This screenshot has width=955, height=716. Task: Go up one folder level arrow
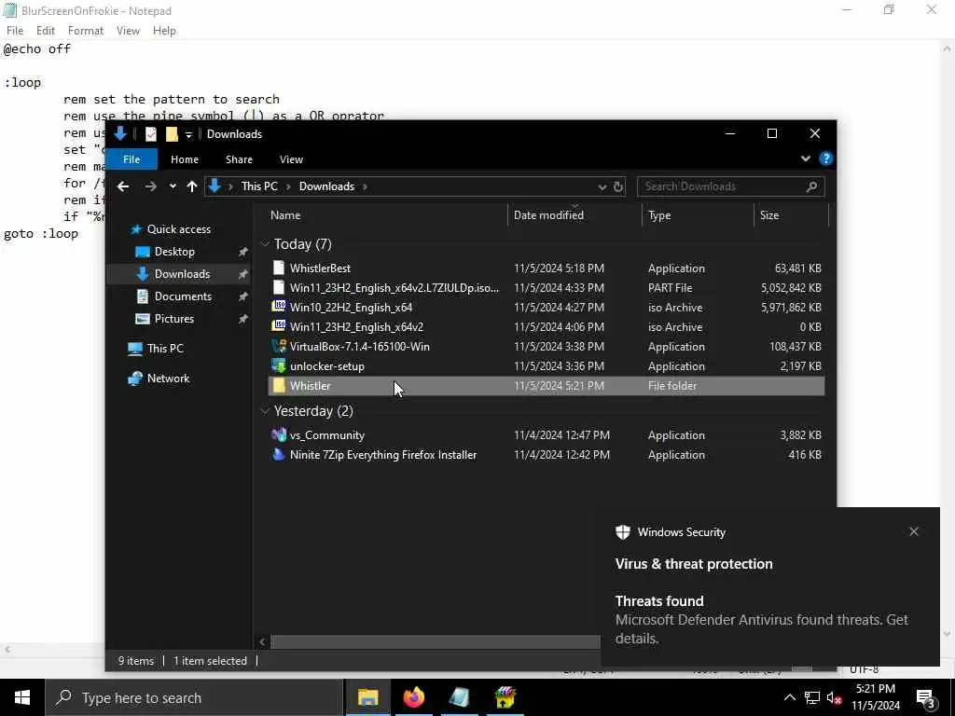[192, 186]
